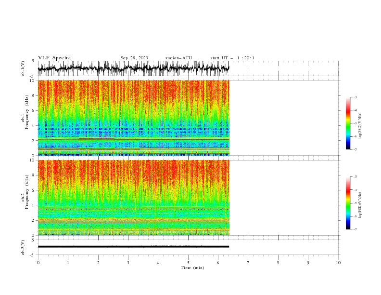Click the ch.2 PSD color scale bar
Viewport: 381px width, 295px height.
[x=348, y=203]
